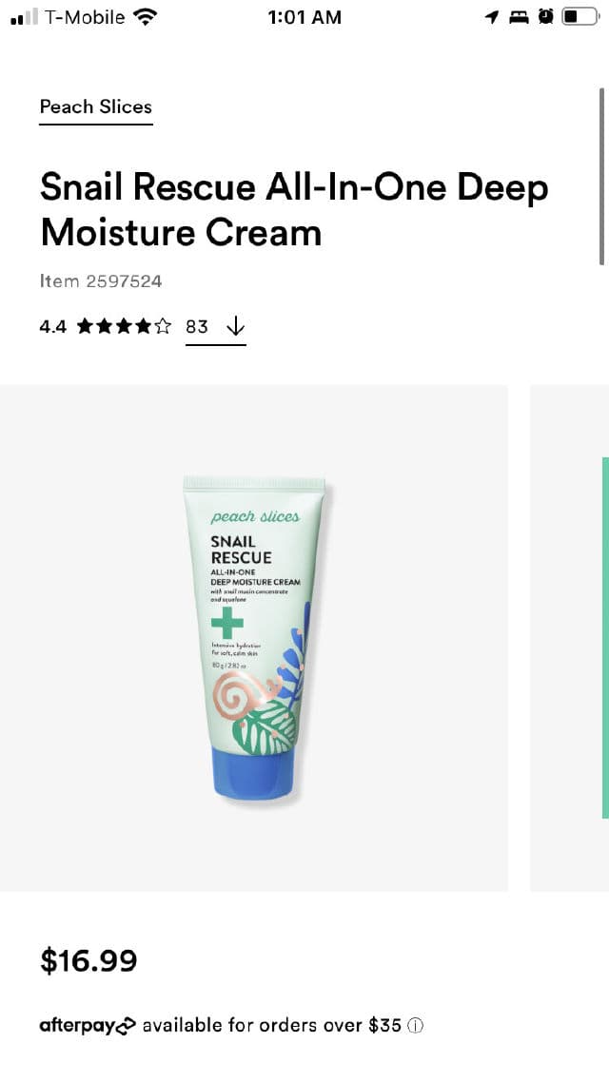Tap the $16.99 price text
The image size is (609, 1082).
tap(88, 960)
